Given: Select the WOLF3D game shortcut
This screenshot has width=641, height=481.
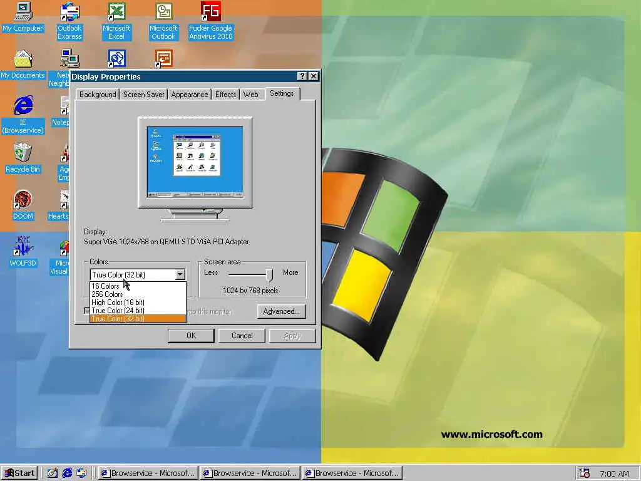Looking at the screenshot, I should pos(23,252).
